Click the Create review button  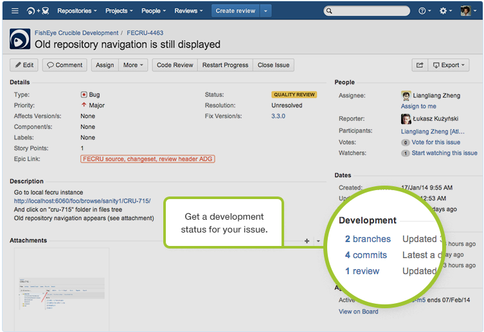coord(235,11)
